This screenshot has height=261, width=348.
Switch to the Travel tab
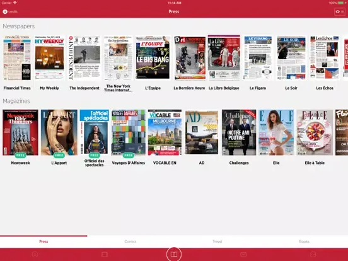pyautogui.click(x=217, y=241)
